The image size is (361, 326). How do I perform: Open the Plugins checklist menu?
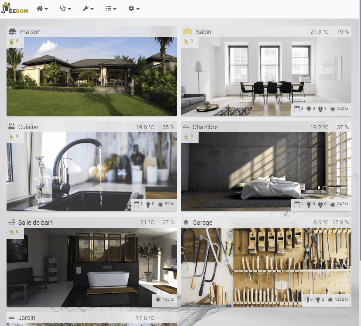[111, 9]
